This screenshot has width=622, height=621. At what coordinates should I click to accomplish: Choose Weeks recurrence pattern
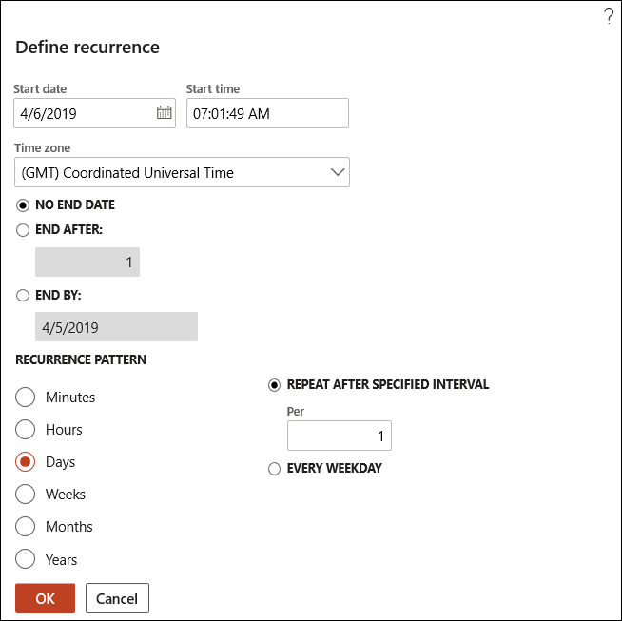pos(26,495)
